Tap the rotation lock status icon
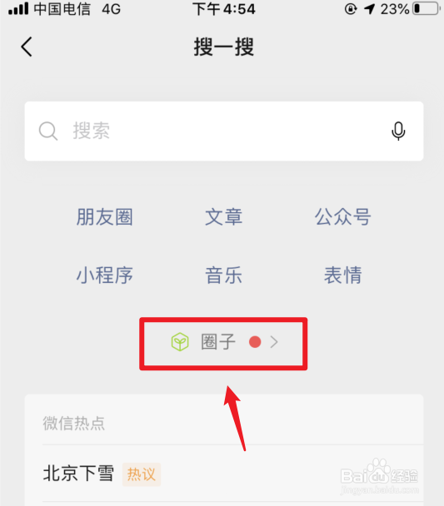This screenshot has height=506, width=444. click(351, 8)
